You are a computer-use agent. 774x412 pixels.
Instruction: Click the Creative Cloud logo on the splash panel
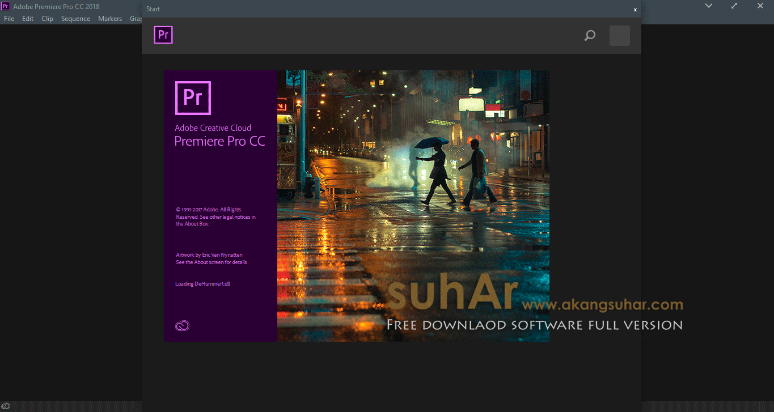pos(183,325)
